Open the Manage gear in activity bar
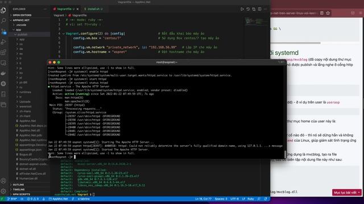 click(x=3, y=191)
